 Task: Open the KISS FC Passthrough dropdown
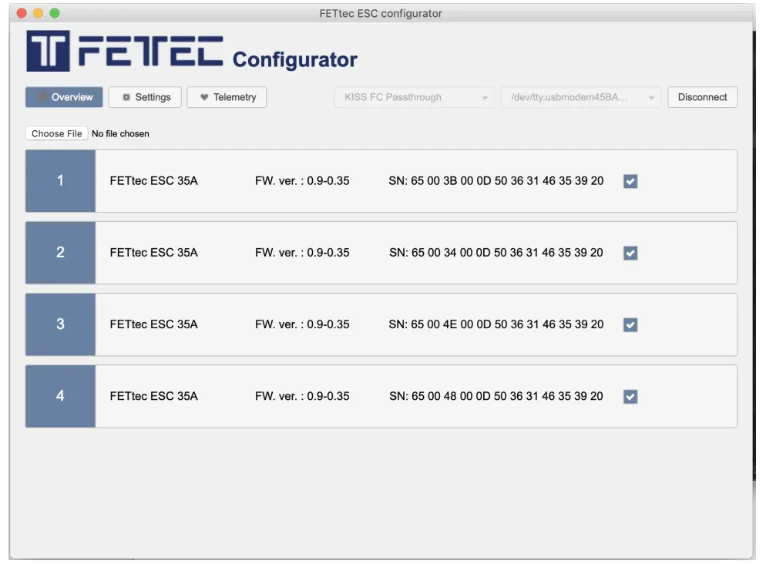(x=415, y=97)
